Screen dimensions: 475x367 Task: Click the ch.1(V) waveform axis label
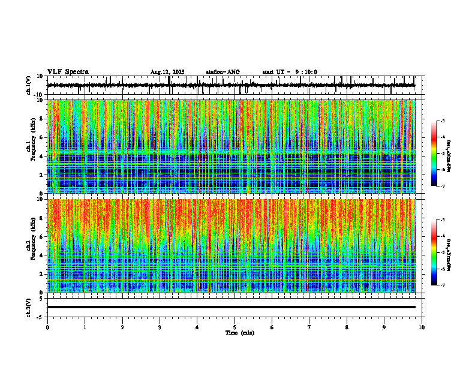[29, 85]
